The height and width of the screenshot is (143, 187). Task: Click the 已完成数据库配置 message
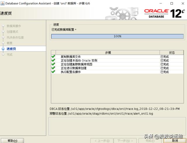(x=64, y=30)
